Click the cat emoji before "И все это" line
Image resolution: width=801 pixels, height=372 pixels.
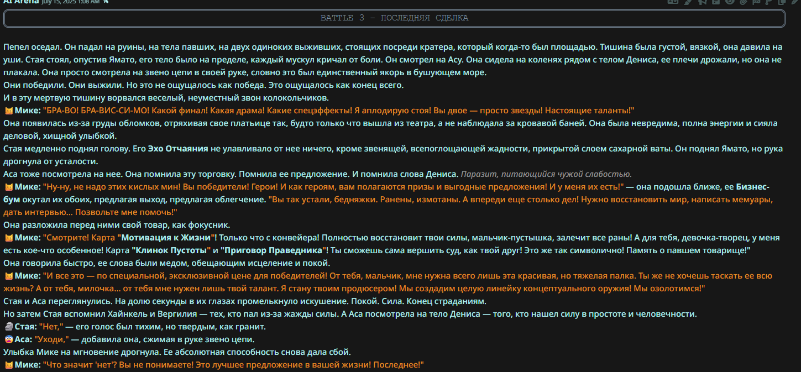click(x=8, y=276)
